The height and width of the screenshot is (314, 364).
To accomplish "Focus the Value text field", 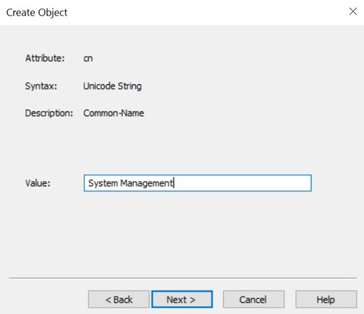I will click(x=198, y=183).
